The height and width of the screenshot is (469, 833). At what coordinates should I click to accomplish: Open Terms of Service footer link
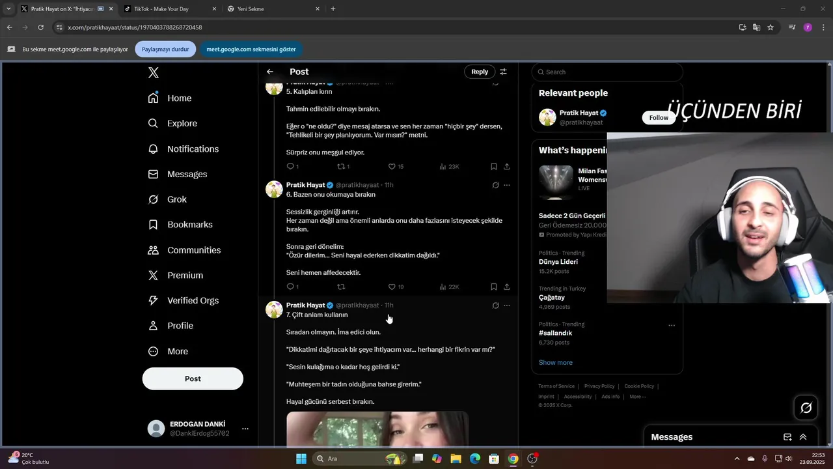(x=556, y=386)
